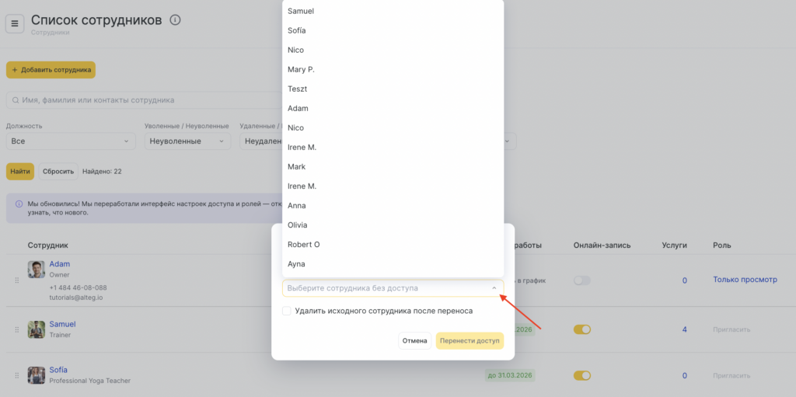Viewport: 796px width, 397px height.
Task: Select Olivia from the employee list
Action: [x=298, y=225]
